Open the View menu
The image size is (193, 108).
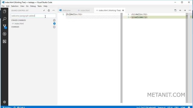(x=22, y=6)
